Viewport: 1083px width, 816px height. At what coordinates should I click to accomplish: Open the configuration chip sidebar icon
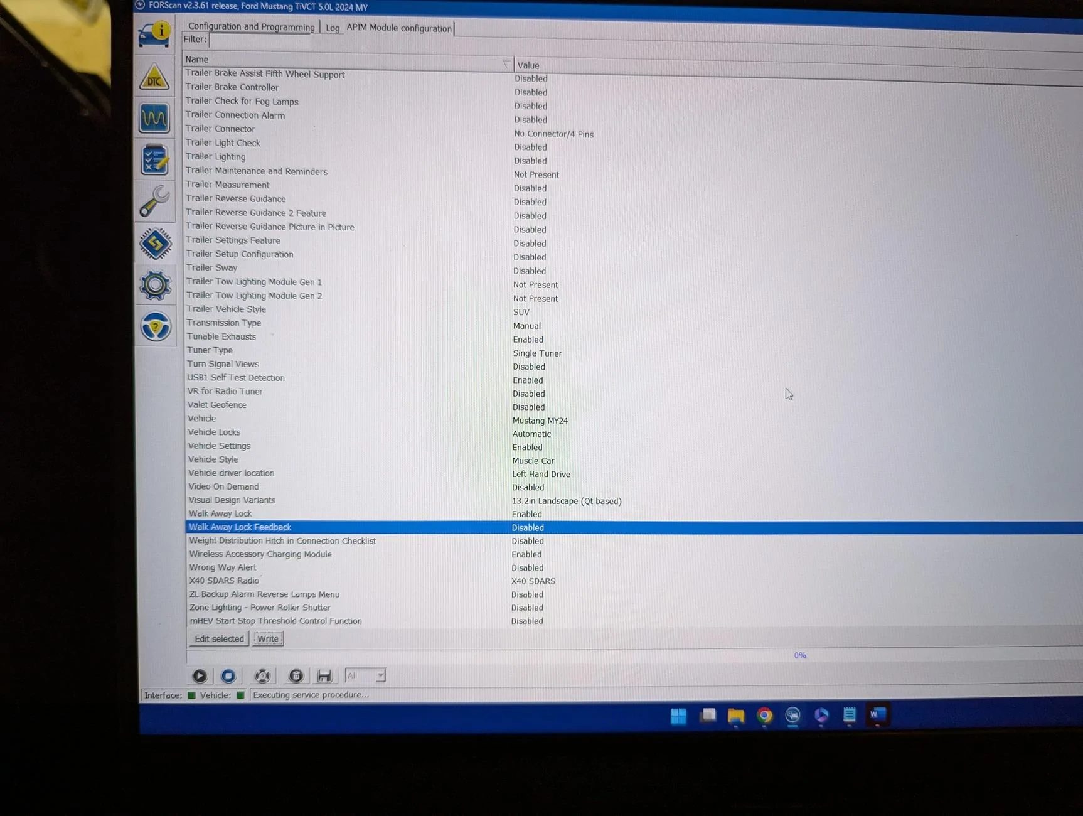click(x=155, y=244)
